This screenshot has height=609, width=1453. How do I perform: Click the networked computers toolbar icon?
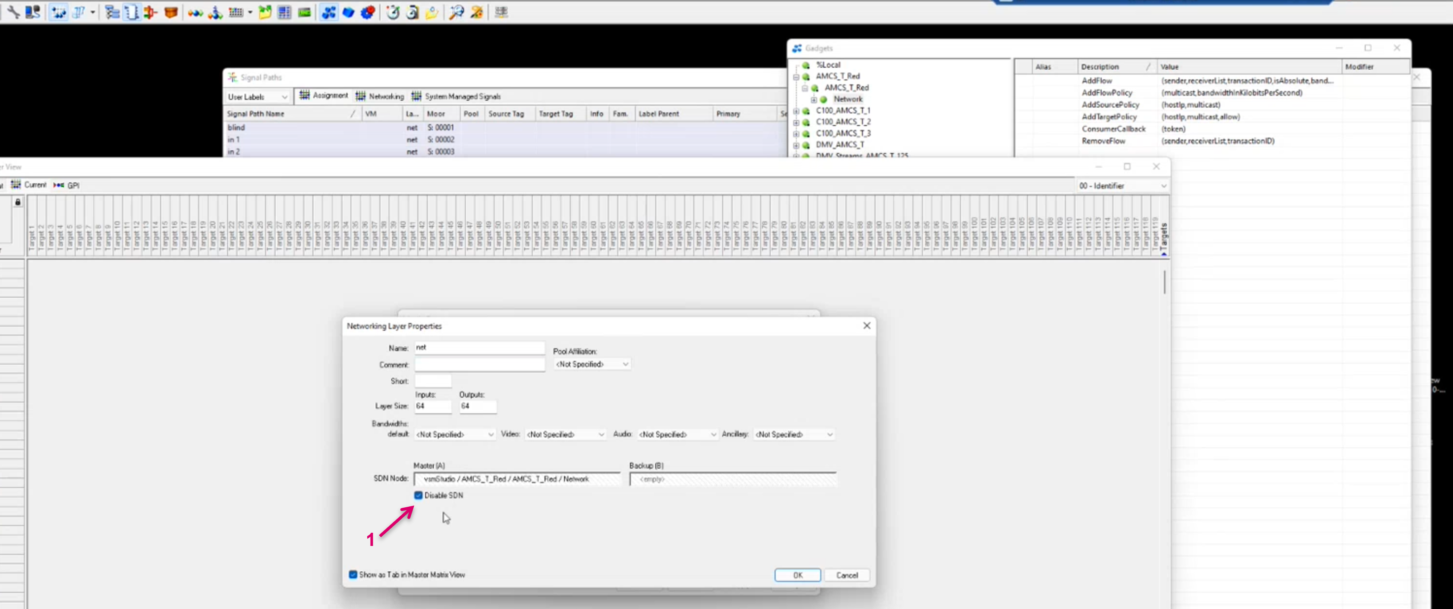[x=33, y=12]
